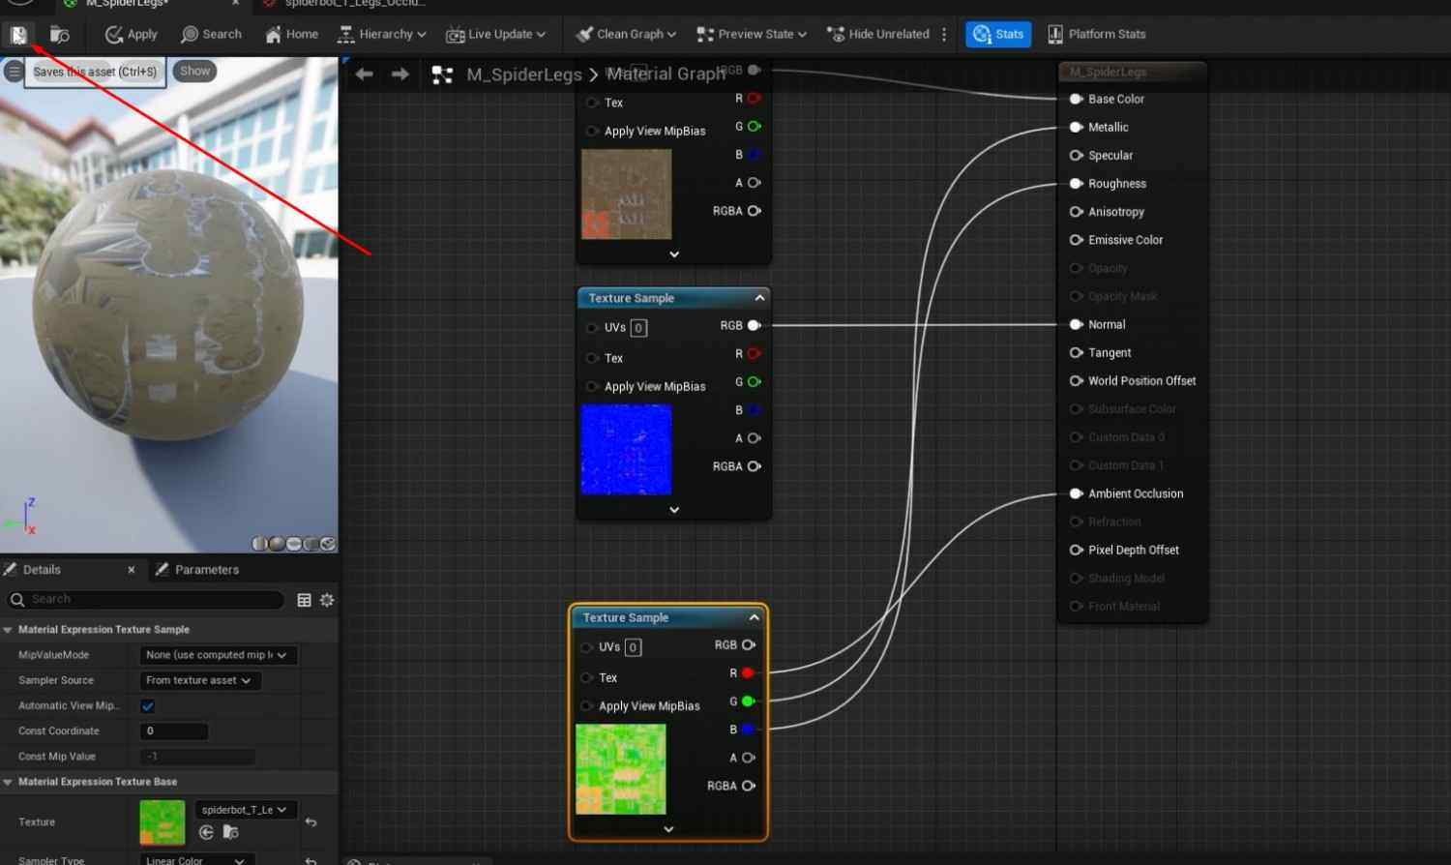Screen dimensions: 1451x865
Task: Select the Emissive Color input pin
Action: coord(1076,240)
